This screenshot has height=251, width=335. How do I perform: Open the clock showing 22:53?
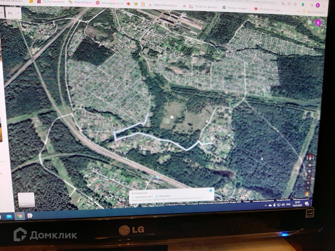point(297,204)
